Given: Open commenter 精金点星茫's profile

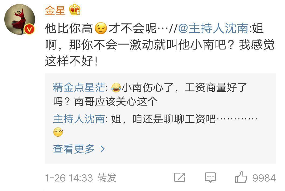Looking at the screenshot, I should click(x=79, y=87).
